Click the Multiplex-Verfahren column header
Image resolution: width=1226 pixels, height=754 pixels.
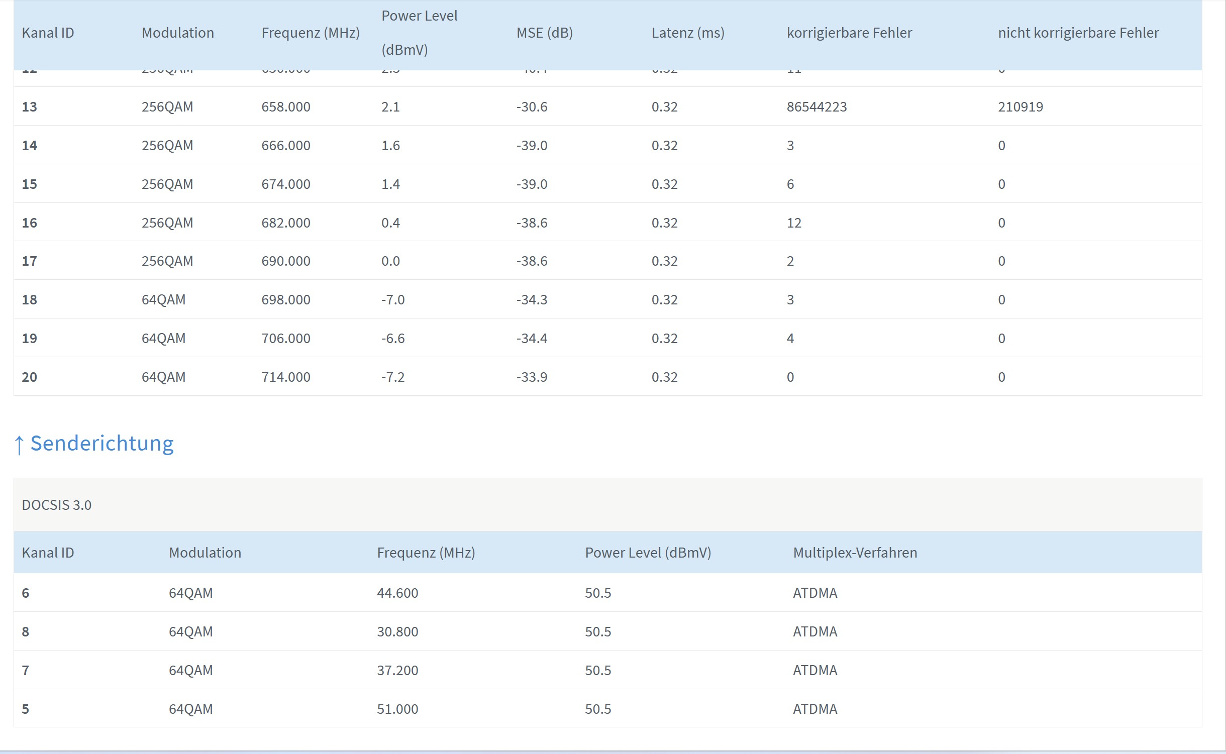click(855, 553)
